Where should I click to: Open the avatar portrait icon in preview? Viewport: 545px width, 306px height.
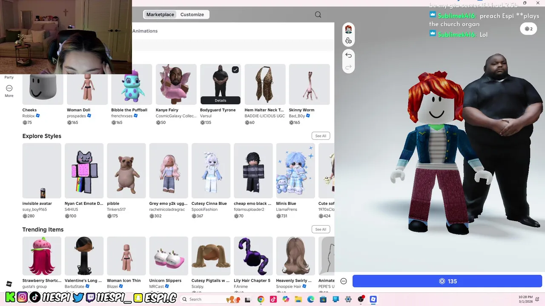348,29
